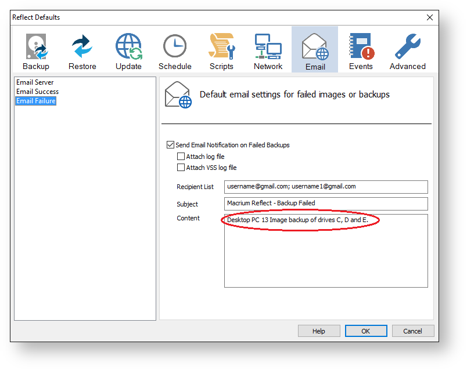The height and width of the screenshot is (370, 467).
Task: Click the 'Content' field label
Action: coord(188,218)
